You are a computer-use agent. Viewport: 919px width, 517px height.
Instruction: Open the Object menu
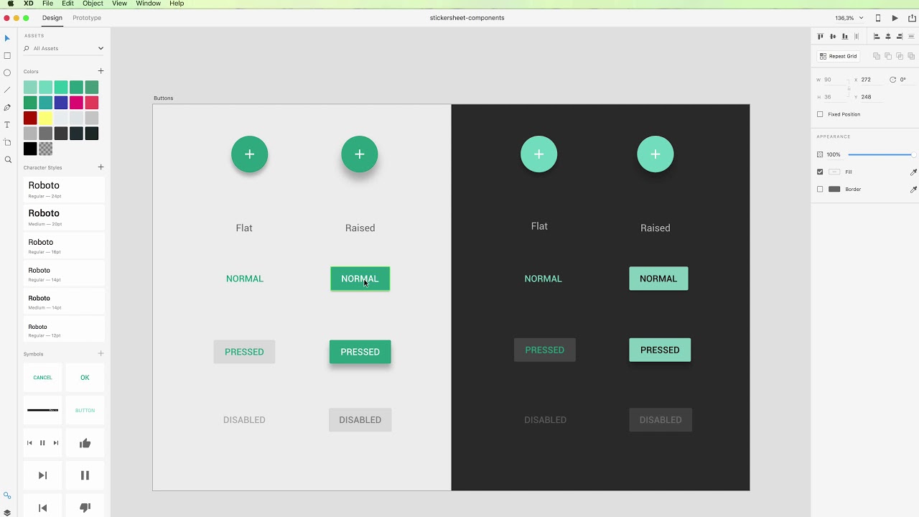93,4
